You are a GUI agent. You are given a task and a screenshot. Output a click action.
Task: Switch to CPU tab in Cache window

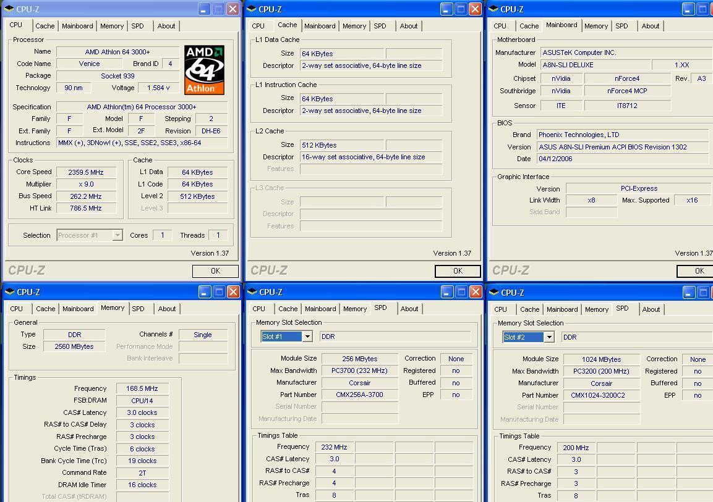pyautogui.click(x=258, y=26)
